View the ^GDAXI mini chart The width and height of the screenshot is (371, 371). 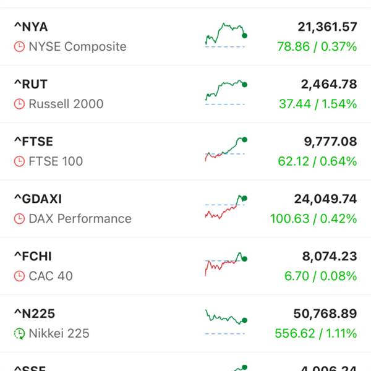click(226, 207)
